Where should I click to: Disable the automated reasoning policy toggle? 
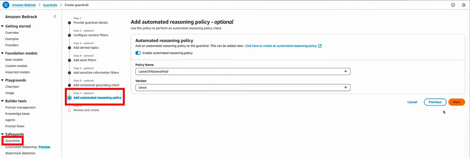138,53
